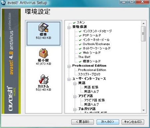Image resolution: width=150 pixels, height=128 pixels.
Task: Close the avast! Antivirus Setup window
Action: [x=142, y=2]
